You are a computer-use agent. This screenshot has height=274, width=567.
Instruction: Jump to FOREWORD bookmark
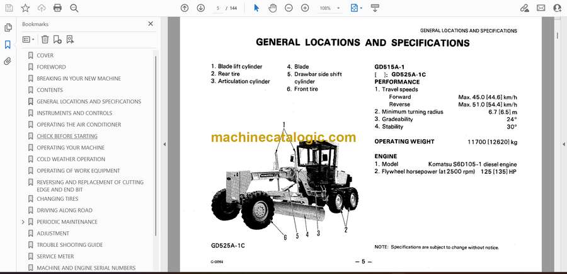52,67
